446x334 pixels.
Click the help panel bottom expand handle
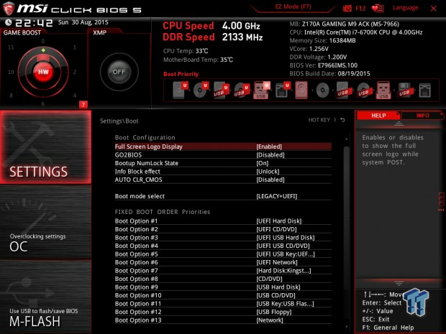399,284
